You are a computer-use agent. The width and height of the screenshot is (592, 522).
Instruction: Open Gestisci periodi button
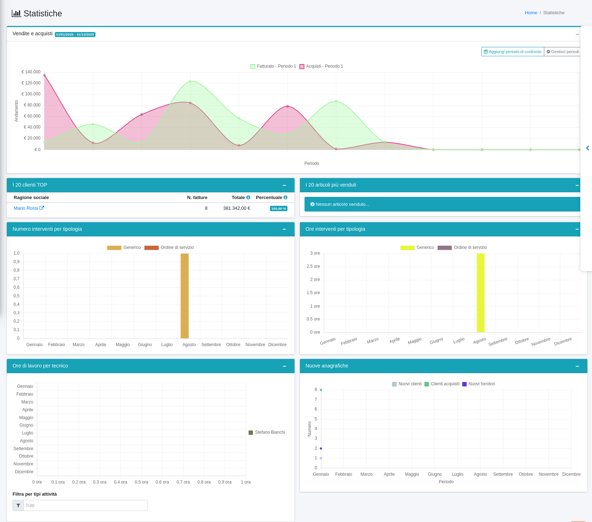562,52
